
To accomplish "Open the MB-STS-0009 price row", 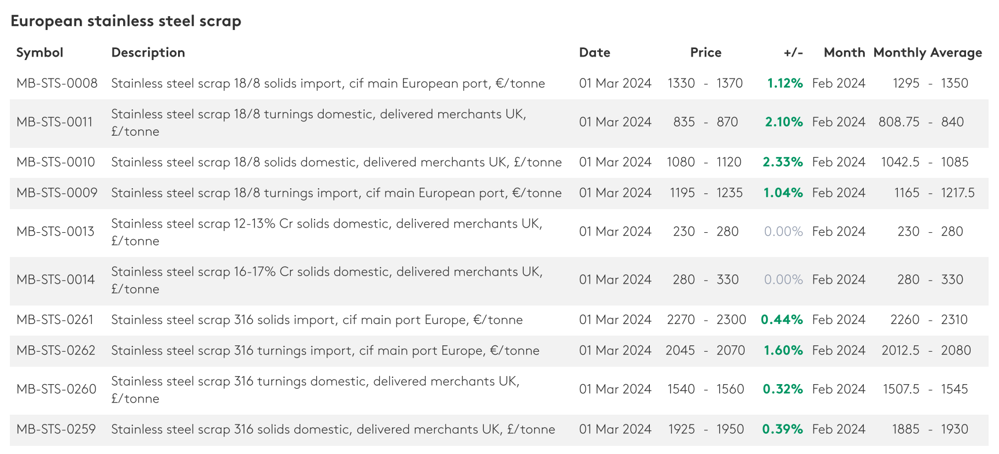I will (57, 192).
